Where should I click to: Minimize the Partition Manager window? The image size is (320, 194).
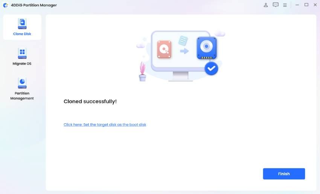click(x=297, y=5)
